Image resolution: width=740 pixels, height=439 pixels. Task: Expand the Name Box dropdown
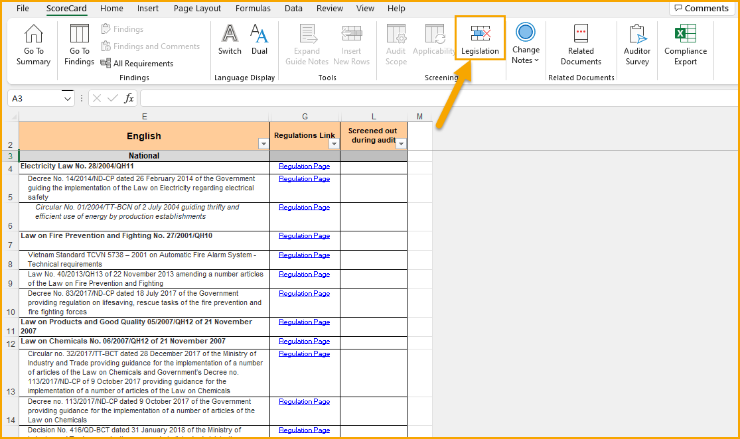coord(68,99)
